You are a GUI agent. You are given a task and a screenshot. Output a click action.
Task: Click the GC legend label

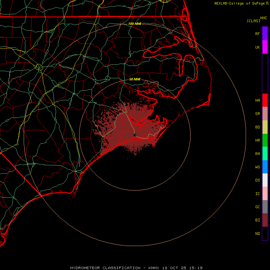257,207
